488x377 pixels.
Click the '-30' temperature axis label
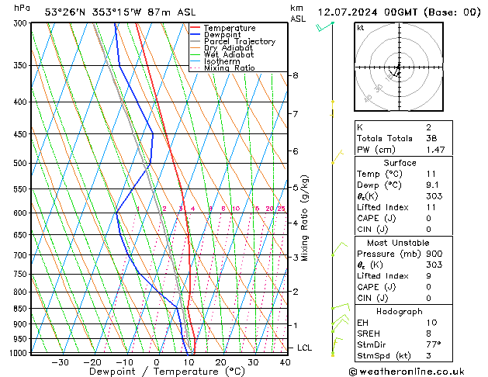pos(60,363)
